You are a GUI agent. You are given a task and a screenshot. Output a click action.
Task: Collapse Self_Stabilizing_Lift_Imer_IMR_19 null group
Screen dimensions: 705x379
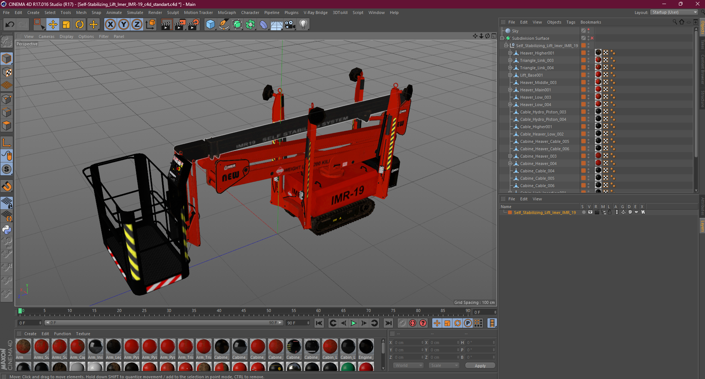click(x=506, y=46)
